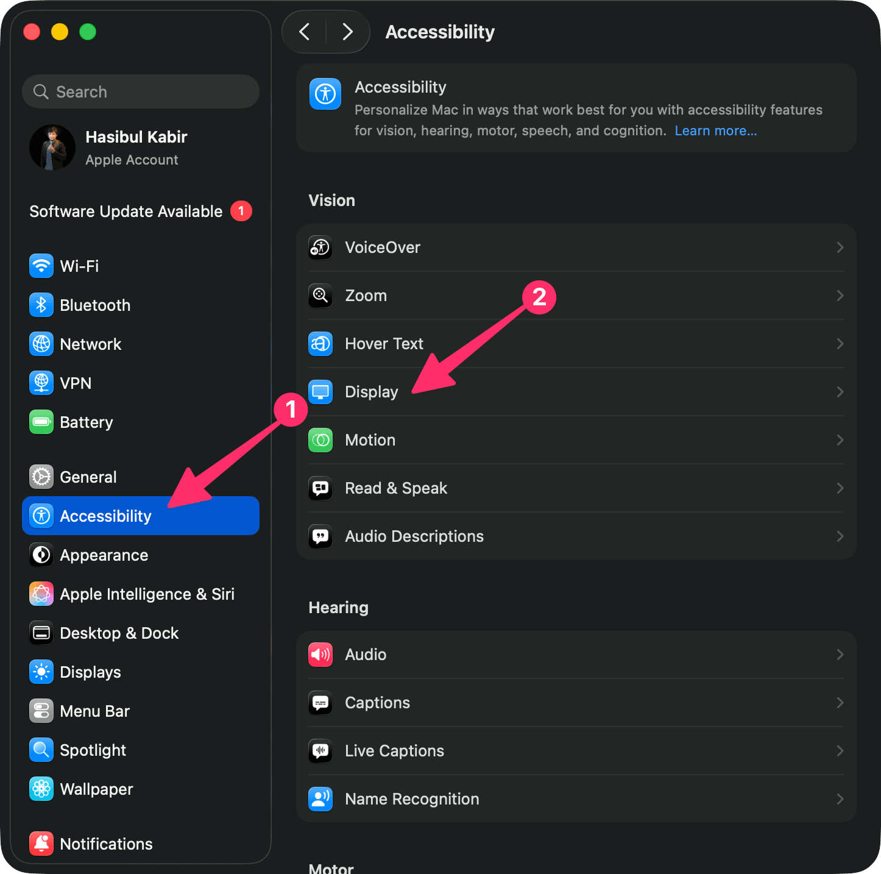
Task: Click the "Motion" label
Action: click(x=370, y=440)
